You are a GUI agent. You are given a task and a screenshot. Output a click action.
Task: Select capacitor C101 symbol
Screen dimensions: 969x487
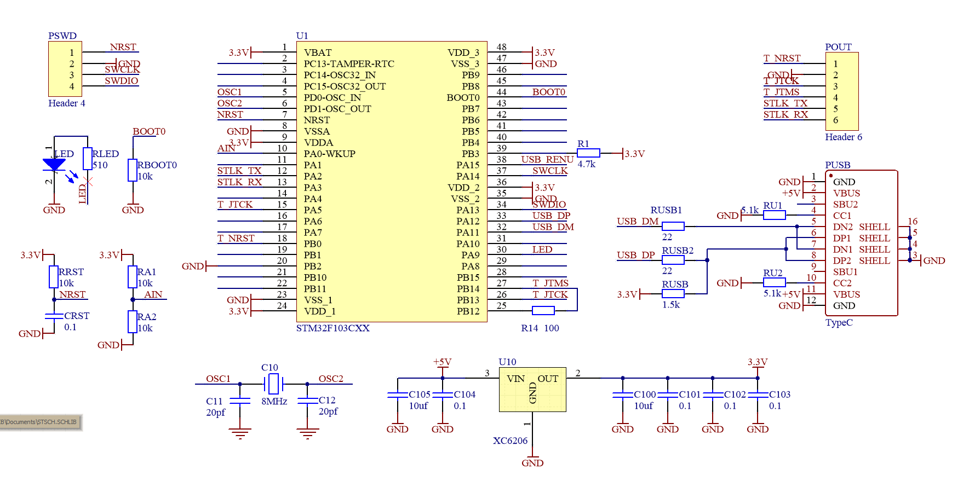pyautogui.click(x=668, y=395)
